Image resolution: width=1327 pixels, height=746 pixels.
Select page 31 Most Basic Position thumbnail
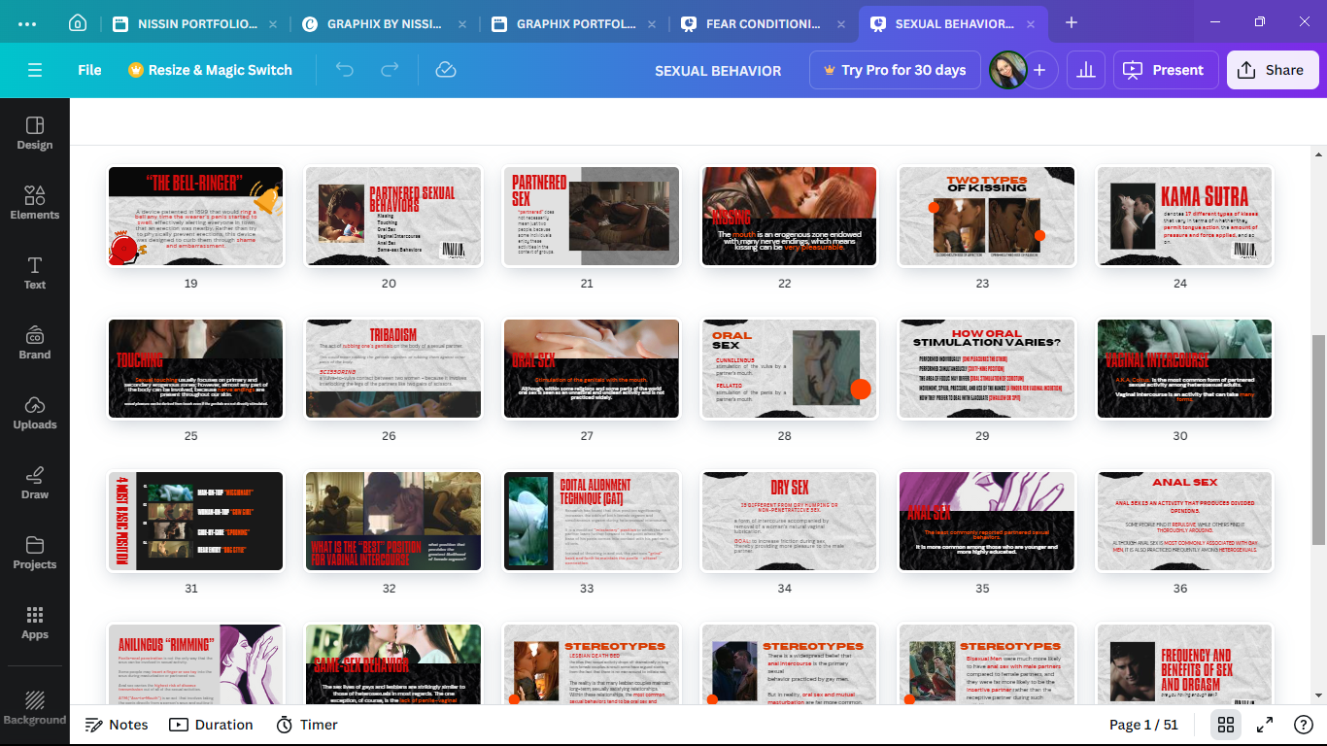195,521
